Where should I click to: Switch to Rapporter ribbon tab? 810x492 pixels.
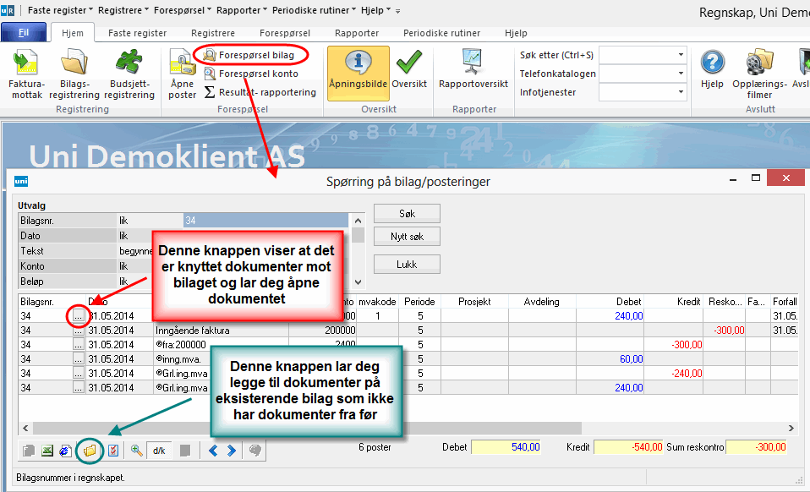pyautogui.click(x=357, y=33)
